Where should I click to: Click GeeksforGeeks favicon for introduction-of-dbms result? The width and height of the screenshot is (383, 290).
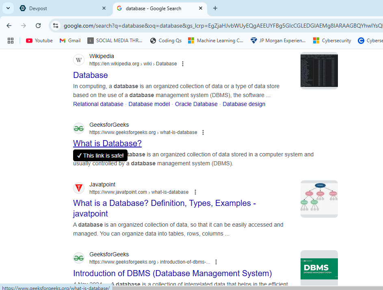click(79, 258)
